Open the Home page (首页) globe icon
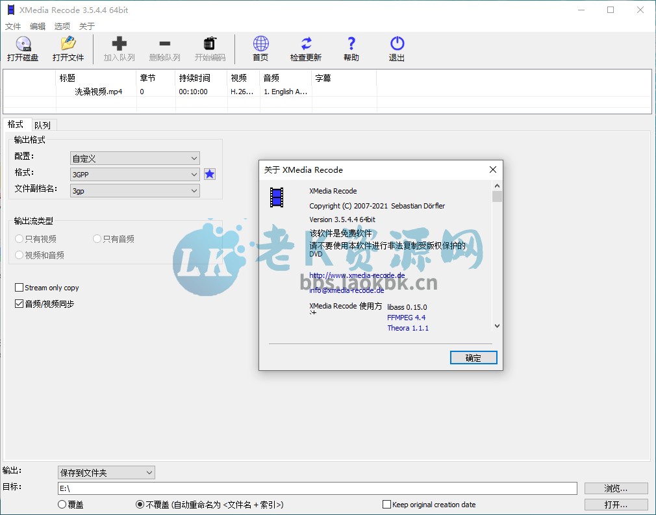The height and width of the screenshot is (515, 656). click(x=260, y=44)
